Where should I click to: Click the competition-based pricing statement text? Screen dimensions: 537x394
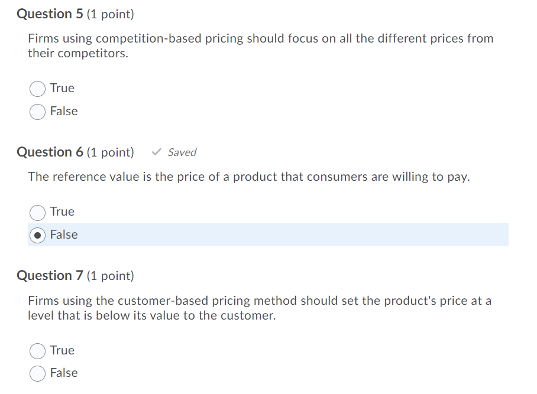[260, 45]
